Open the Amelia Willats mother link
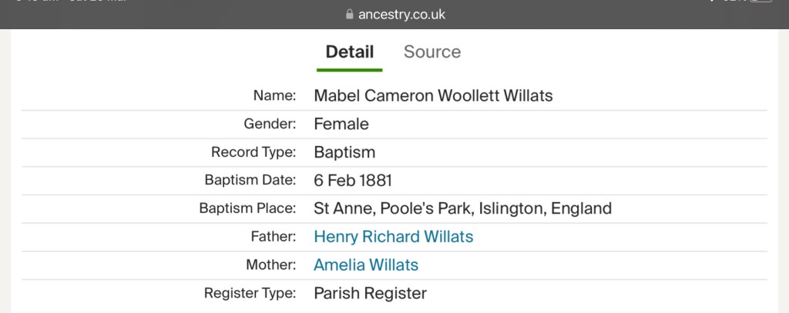This screenshot has height=313, width=789. [x=366, y=265]
